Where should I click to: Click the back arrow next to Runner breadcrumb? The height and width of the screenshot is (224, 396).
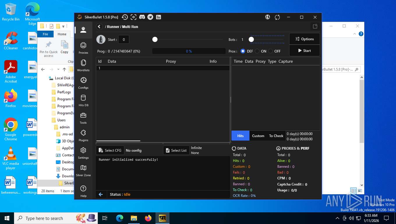(99, 27)
